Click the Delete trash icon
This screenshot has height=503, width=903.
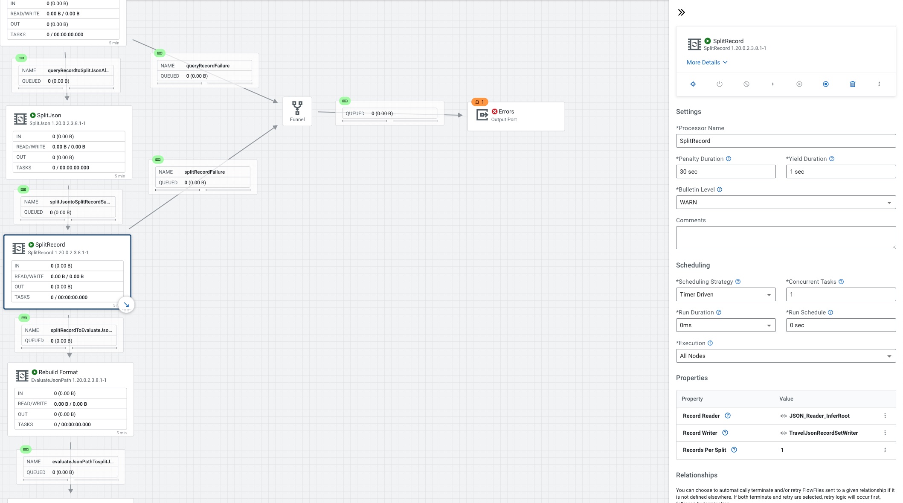point(852,84)
